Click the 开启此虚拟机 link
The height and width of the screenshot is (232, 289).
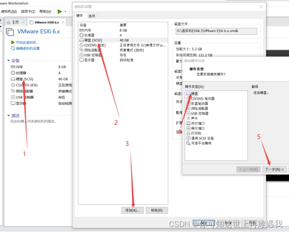26,42
